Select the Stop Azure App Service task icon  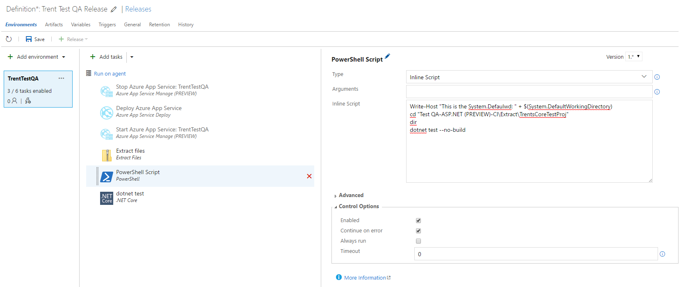point(107,91)
